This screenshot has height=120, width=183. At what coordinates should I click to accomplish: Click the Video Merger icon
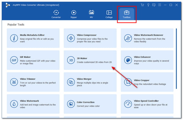(x=71, y=82)
